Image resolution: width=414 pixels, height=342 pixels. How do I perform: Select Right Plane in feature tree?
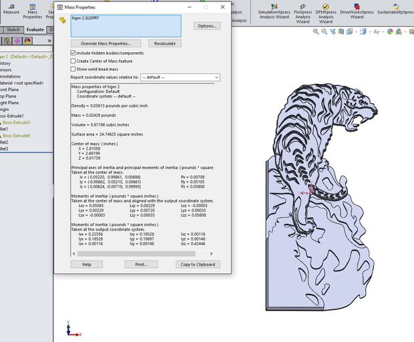(x=9, y=103)
